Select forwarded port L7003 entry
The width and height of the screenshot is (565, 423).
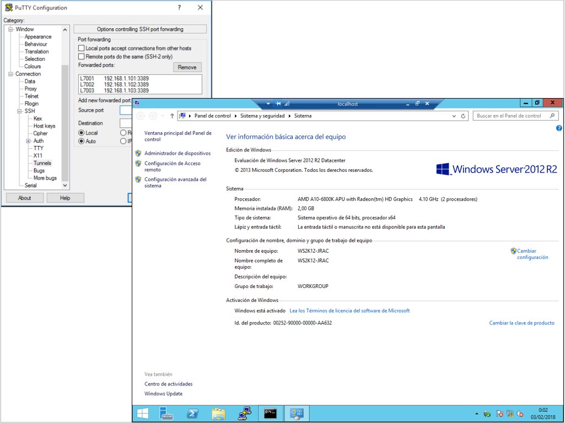(x=140, y=90)
